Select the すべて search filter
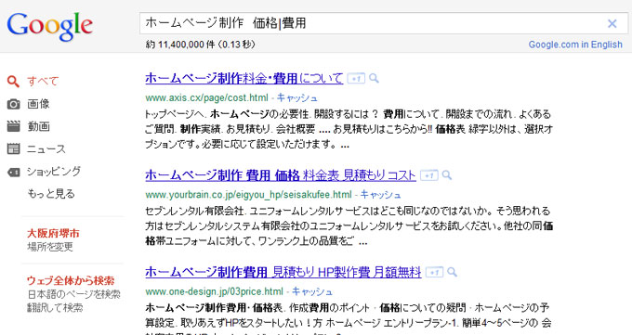Image resolution: width=632 pixels, height=335 pixels. [x=43, y=82]
